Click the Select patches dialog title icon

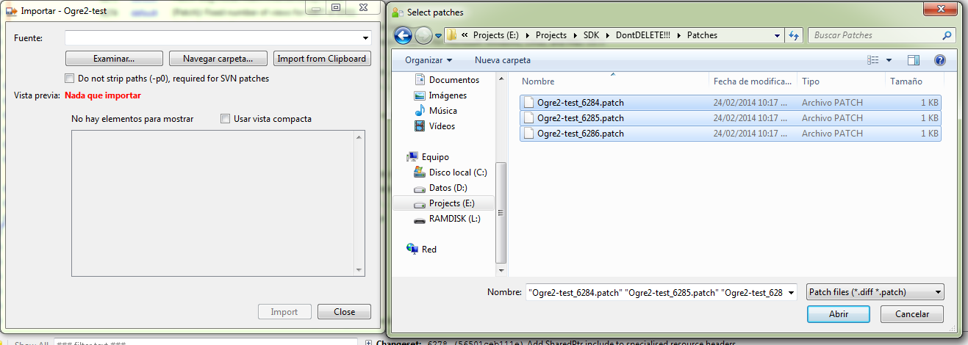398,12
